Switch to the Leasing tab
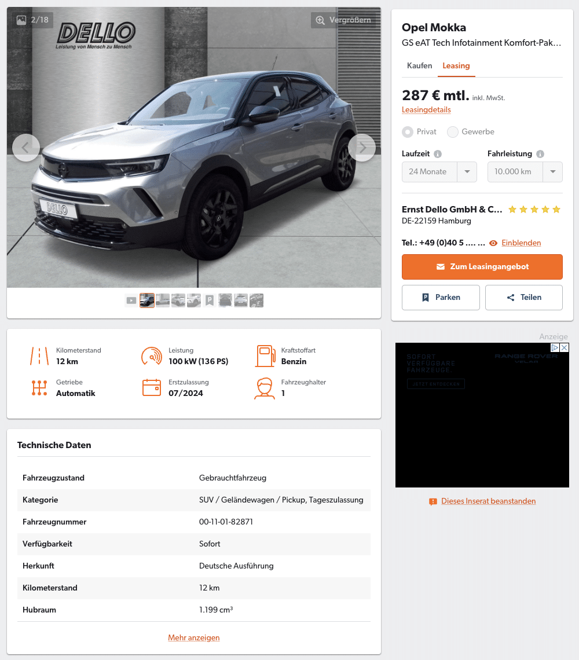This screenshot has width=579, height=660. point(456,65)
